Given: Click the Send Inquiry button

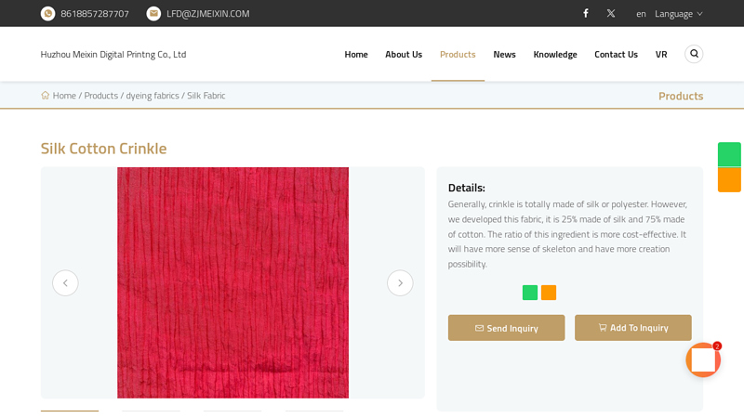Looking at the screenshot, I should tap(506, 328).
